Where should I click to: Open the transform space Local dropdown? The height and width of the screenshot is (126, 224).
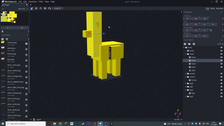(57, 8)
